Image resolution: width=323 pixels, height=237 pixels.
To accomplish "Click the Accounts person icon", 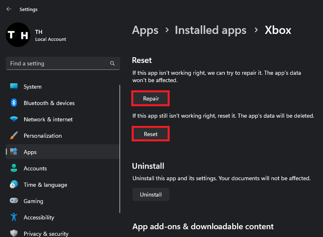I will click(x=14, y=168).
